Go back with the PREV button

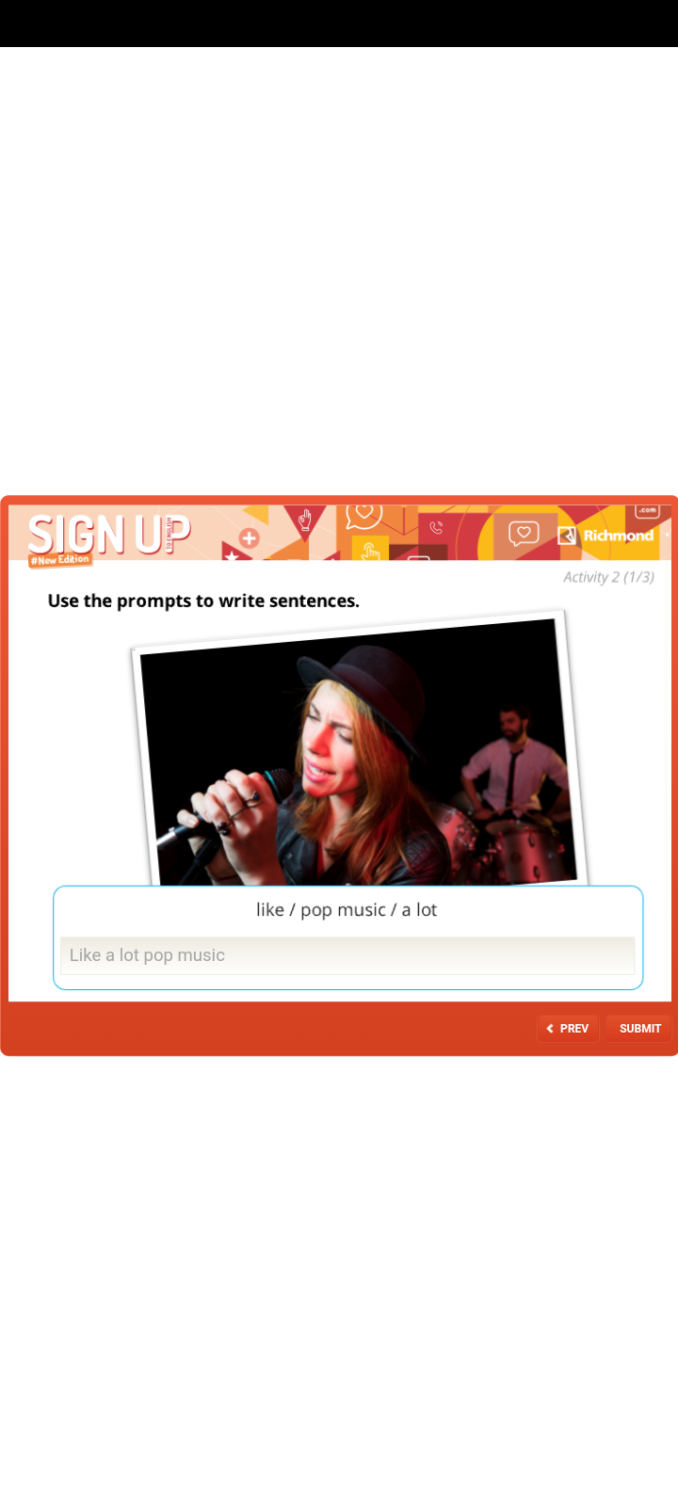pos(568,1028)
